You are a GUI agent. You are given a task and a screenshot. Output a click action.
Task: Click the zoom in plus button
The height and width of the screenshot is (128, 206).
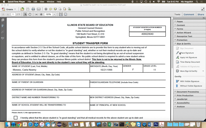pos(41,14)
